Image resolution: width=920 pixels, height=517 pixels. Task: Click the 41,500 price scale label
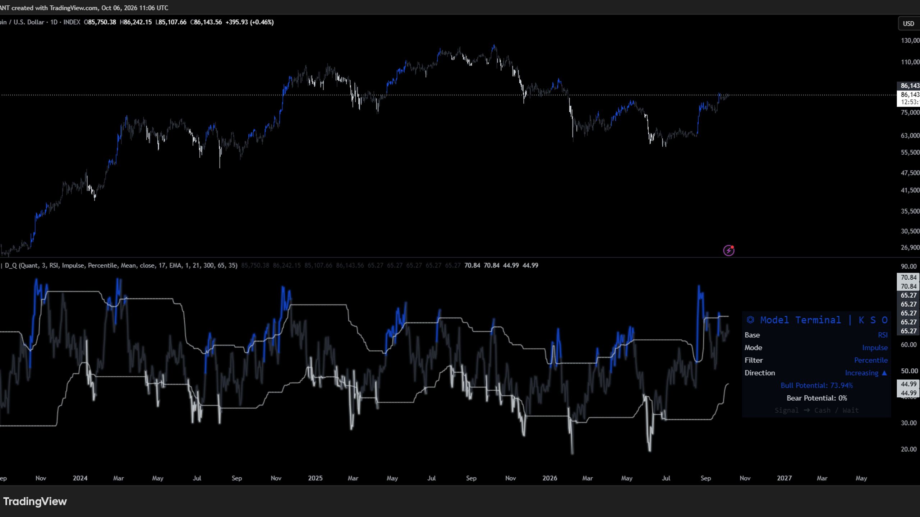tap(910, 190)
